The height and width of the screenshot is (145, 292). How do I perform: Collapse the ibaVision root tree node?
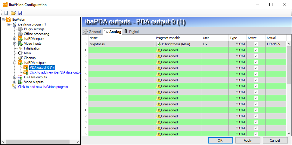tap(3, 20)
